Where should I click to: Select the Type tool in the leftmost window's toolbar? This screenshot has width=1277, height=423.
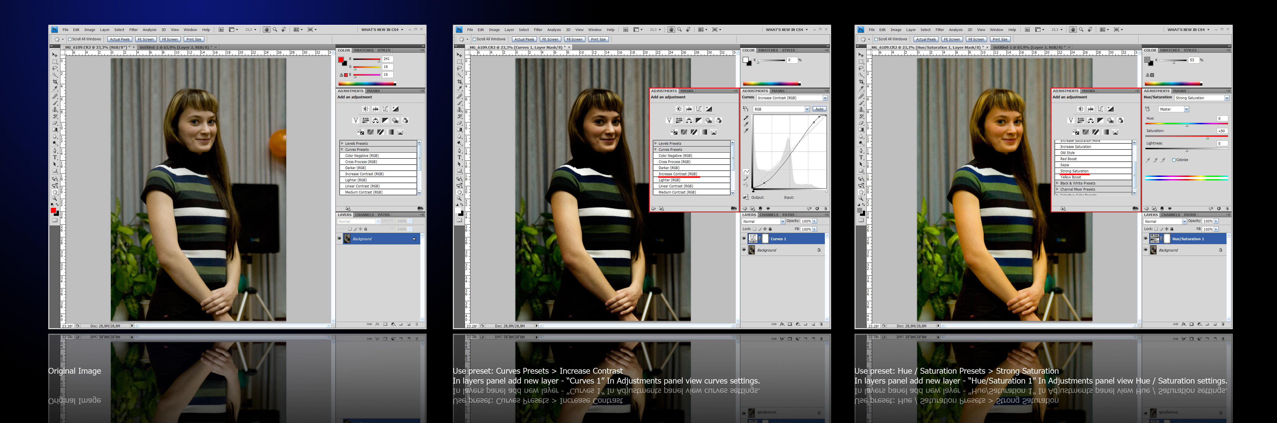click(55, 158)
